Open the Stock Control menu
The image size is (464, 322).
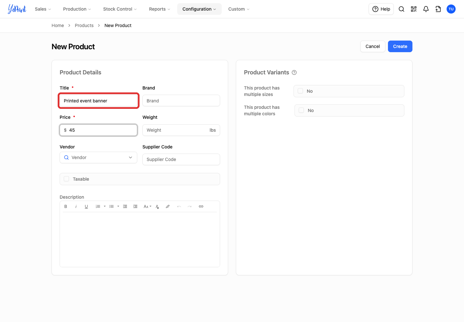pos(120,9)
